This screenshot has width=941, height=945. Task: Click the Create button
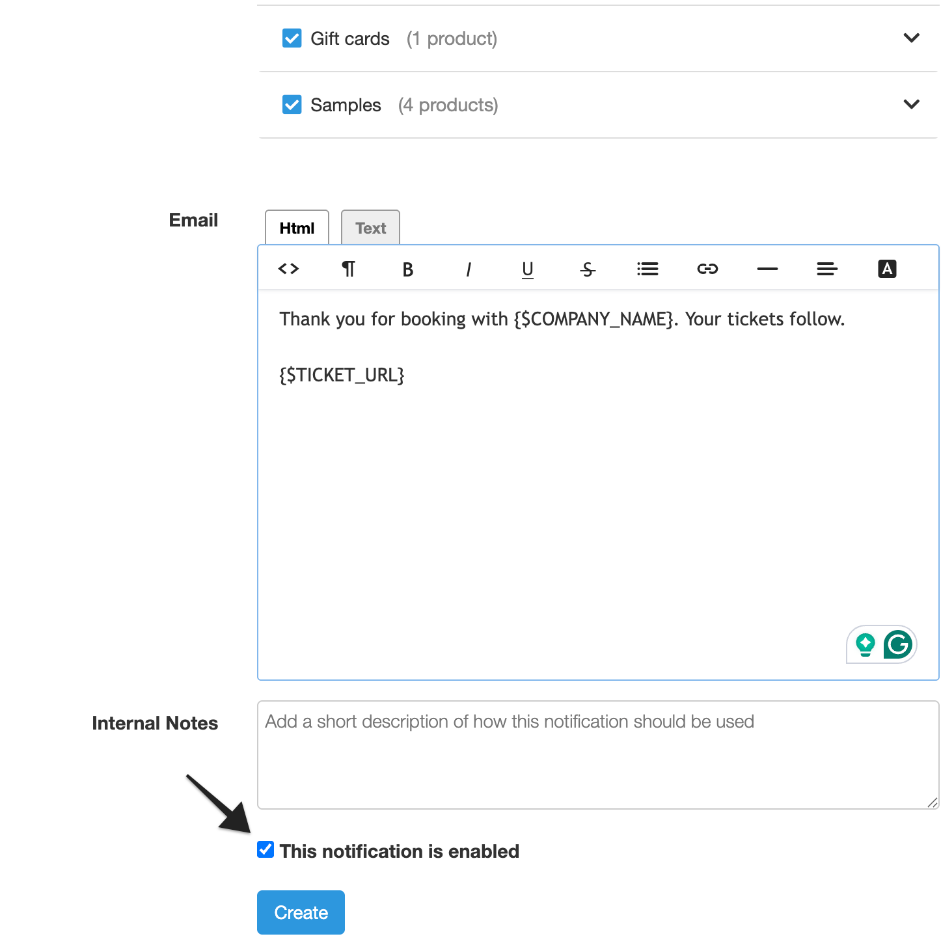(301, 912)
